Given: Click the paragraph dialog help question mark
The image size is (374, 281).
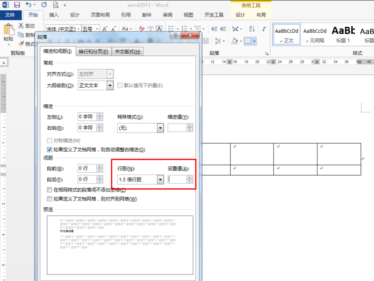Looking at the screenshot, I should click(175, 36).
